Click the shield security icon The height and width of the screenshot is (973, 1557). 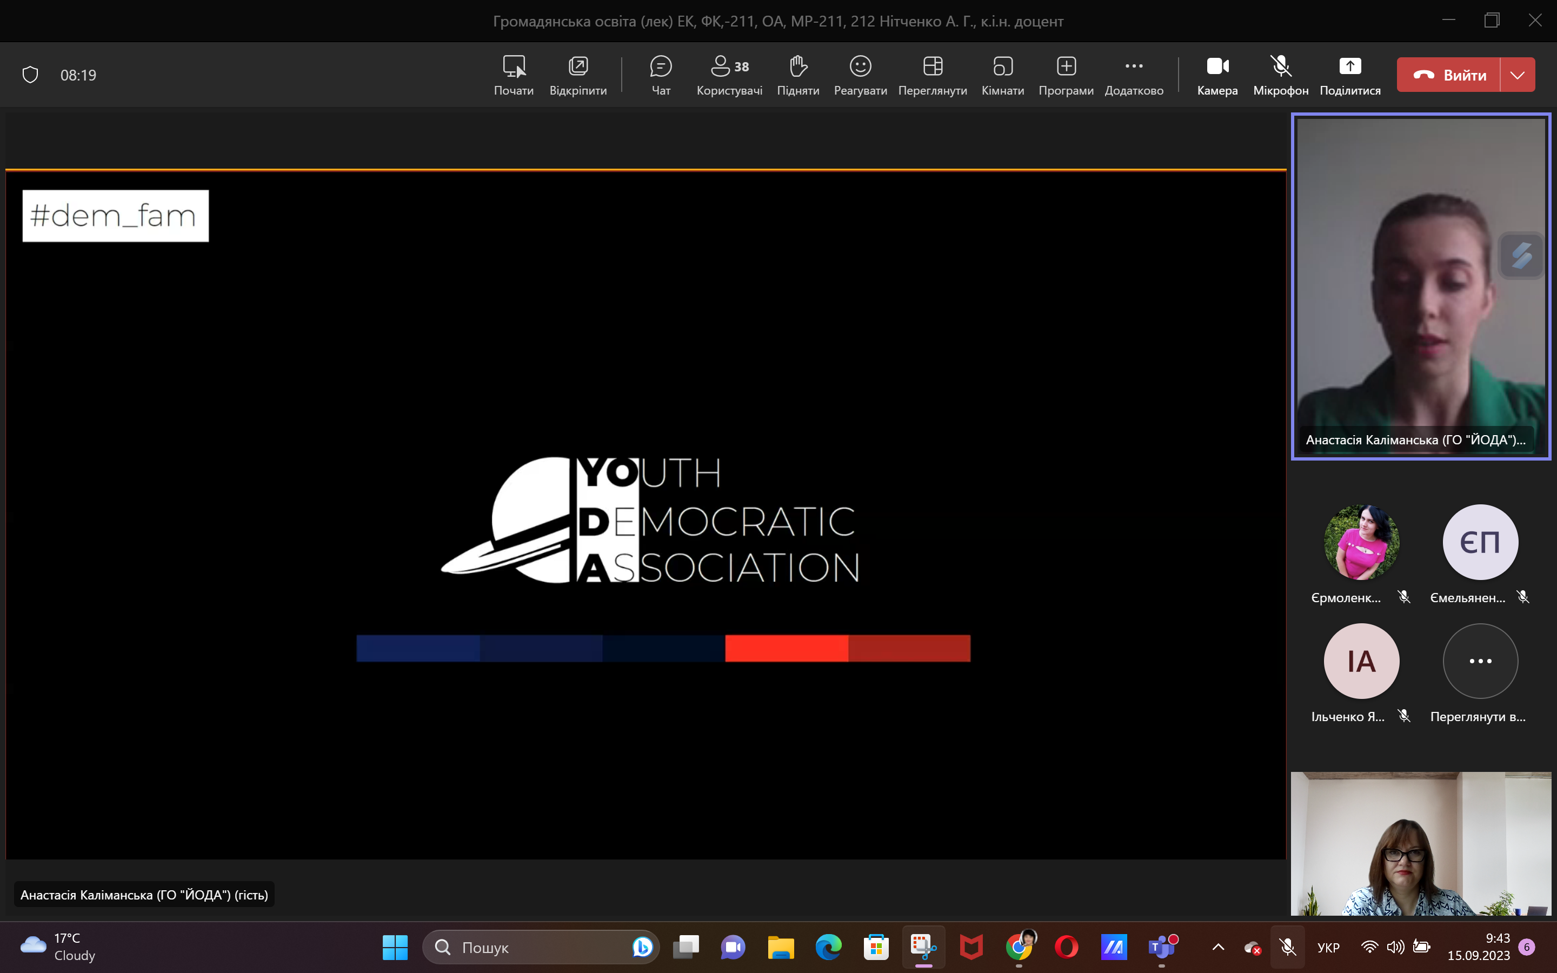pos(30,75)
